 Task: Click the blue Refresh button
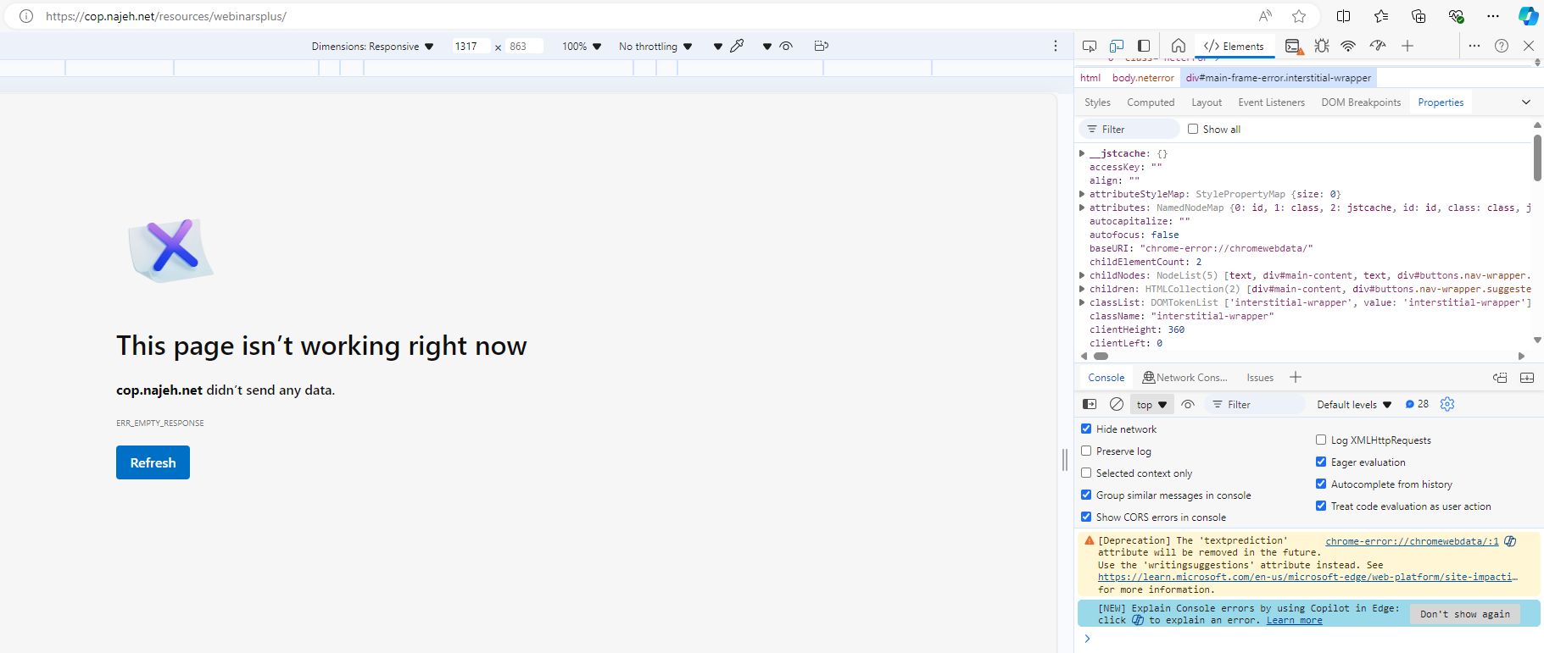click(x=153, y=462)
